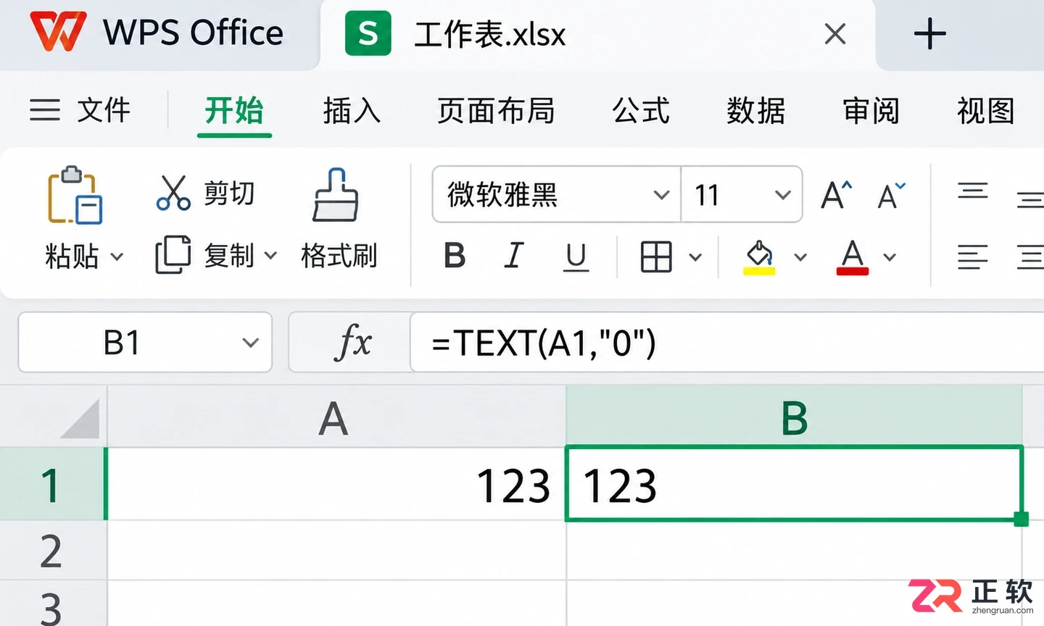Open the 文件 menu
The width and height of the screenshot is (1044, 626).
(x=104, y=110)
